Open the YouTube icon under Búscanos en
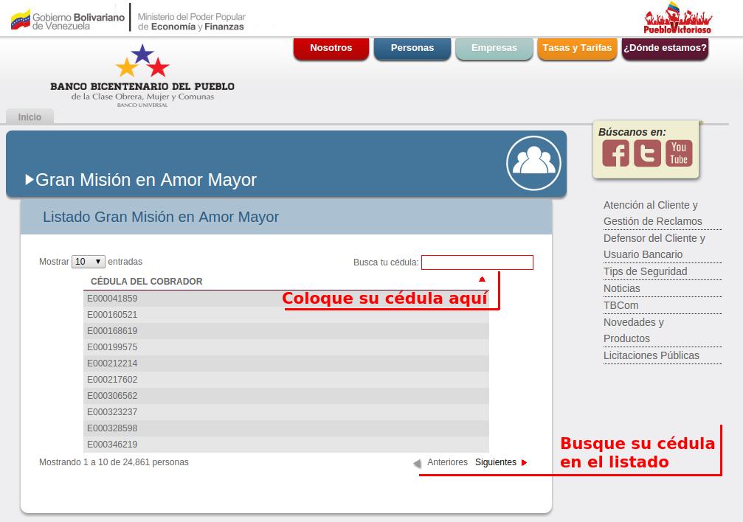This screenshot has width=743, height=522. [x=679, y=153]
